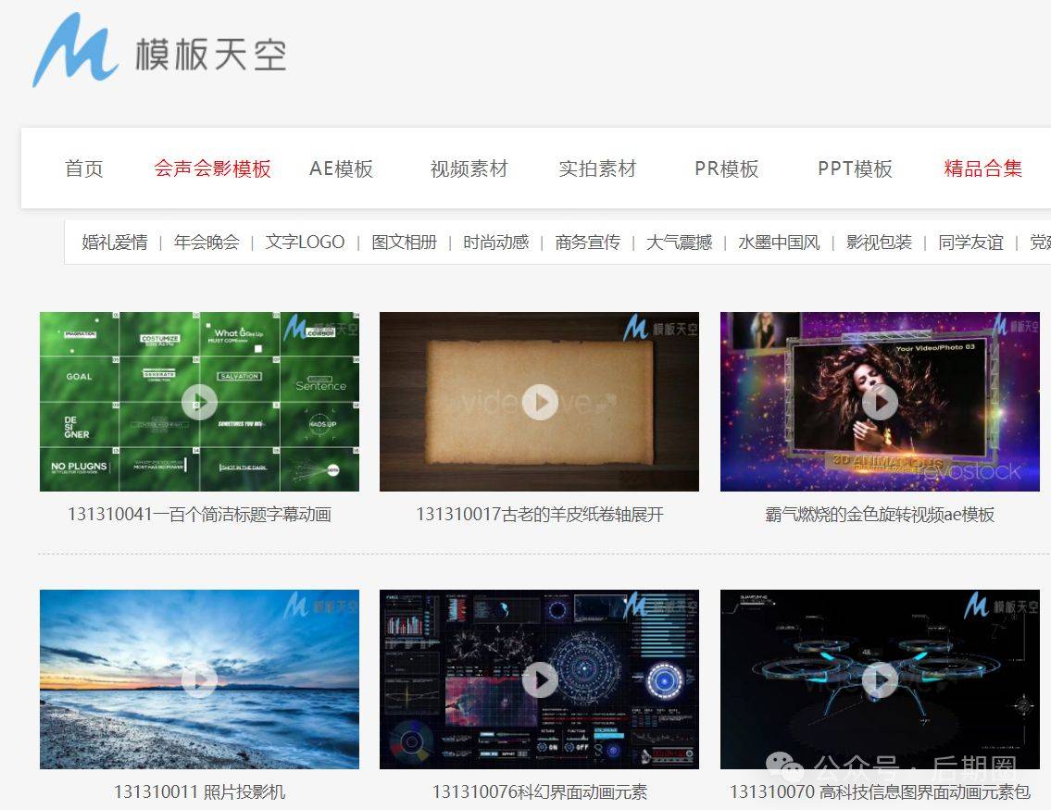Image resolution: width=1051 pixels, height=810 pixels.
Task: Go to the PR模板 section
Action: point(726,168)
